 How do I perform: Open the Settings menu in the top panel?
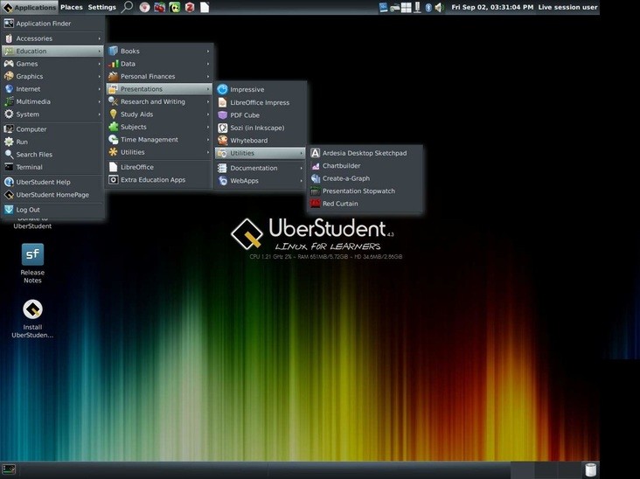click(x=101, y=7)
